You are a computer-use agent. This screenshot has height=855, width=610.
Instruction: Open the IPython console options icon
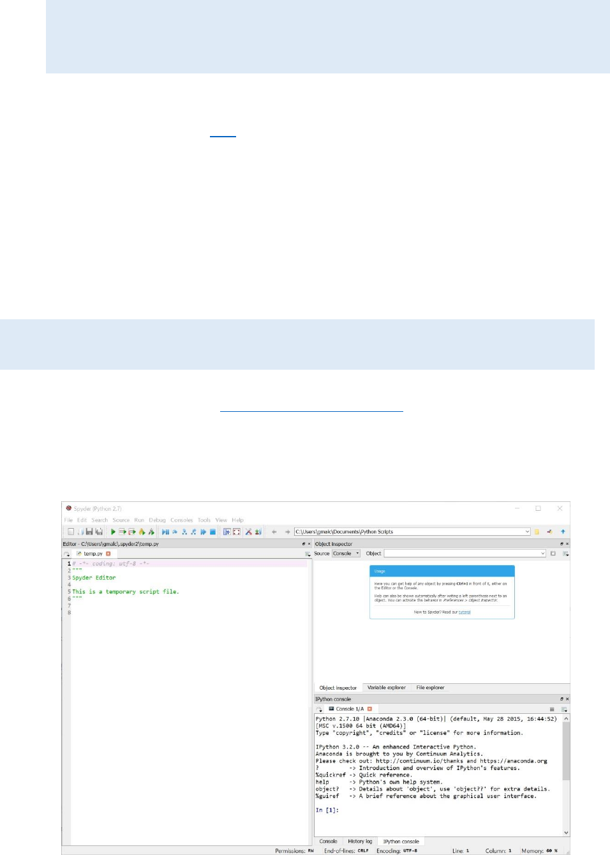(x=564, y=709)
